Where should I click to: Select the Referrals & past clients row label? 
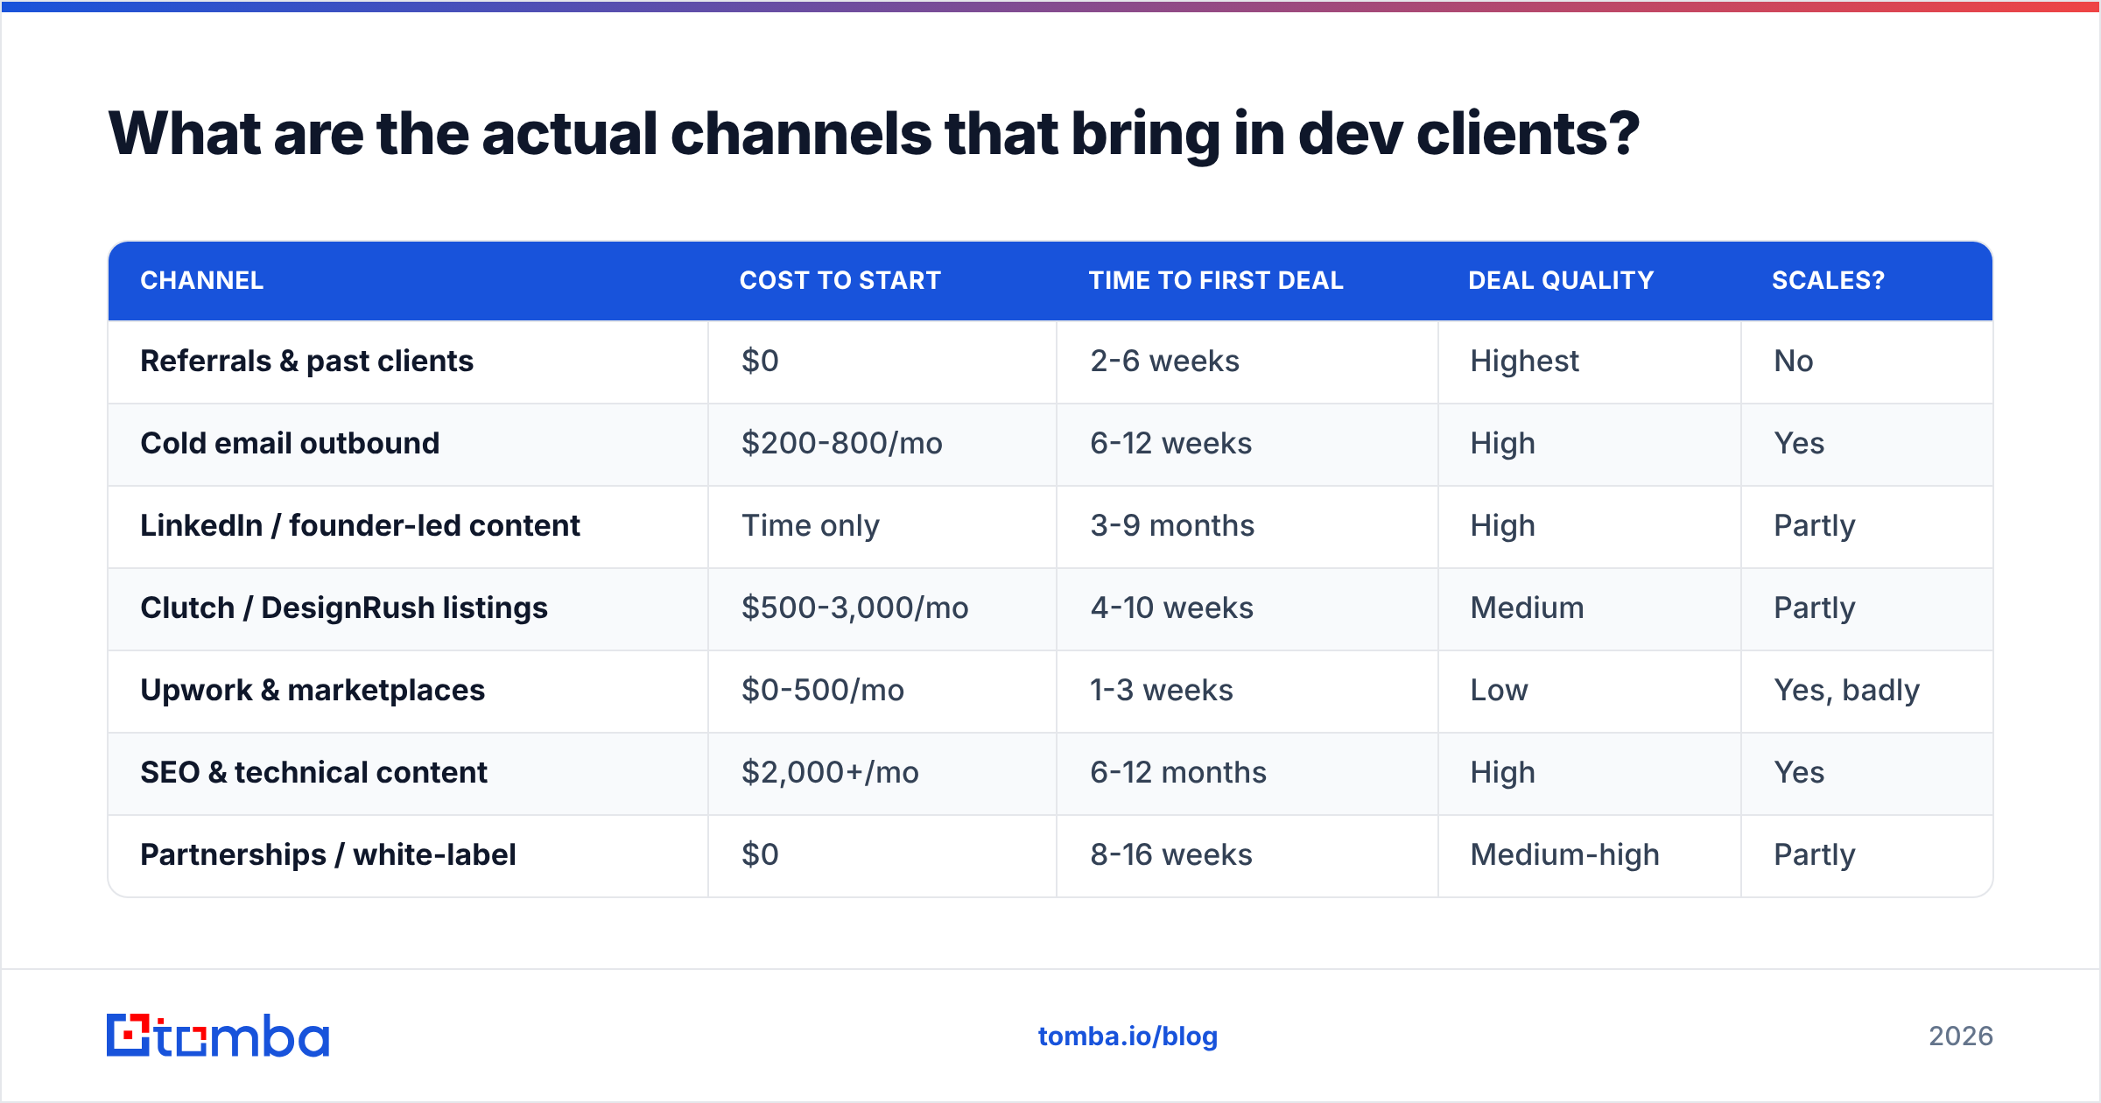[307, 361]
